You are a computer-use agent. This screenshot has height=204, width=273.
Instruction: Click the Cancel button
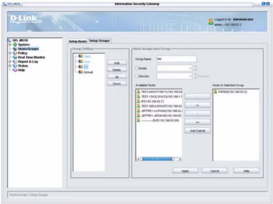(x=215, y=171)
